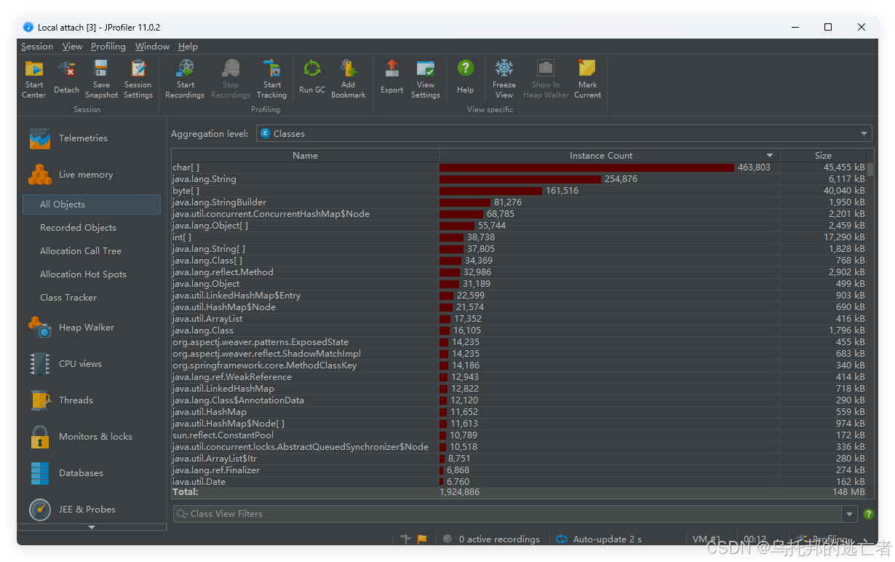Open the Aggregation level dropdown

tap(564, 134)
